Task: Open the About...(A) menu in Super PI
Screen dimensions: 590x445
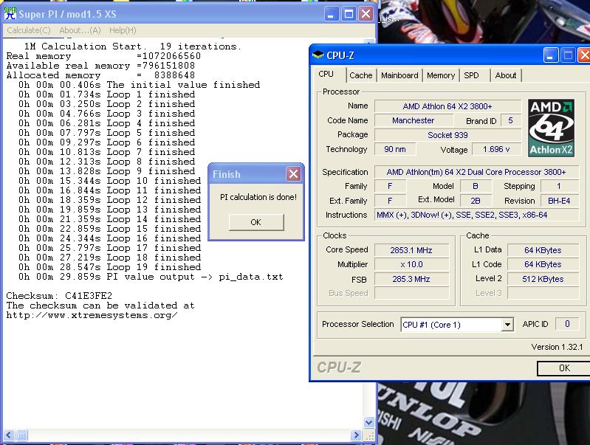Action: pos(80,30)
